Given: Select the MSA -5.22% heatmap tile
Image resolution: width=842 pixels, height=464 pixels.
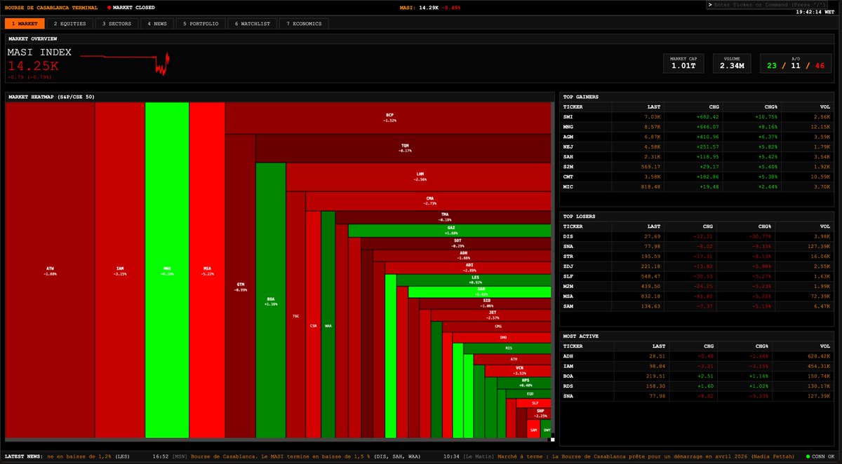Looking at the screenshot, I should coord(207,270).
